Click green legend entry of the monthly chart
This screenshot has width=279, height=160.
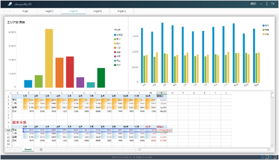[266, 30]
